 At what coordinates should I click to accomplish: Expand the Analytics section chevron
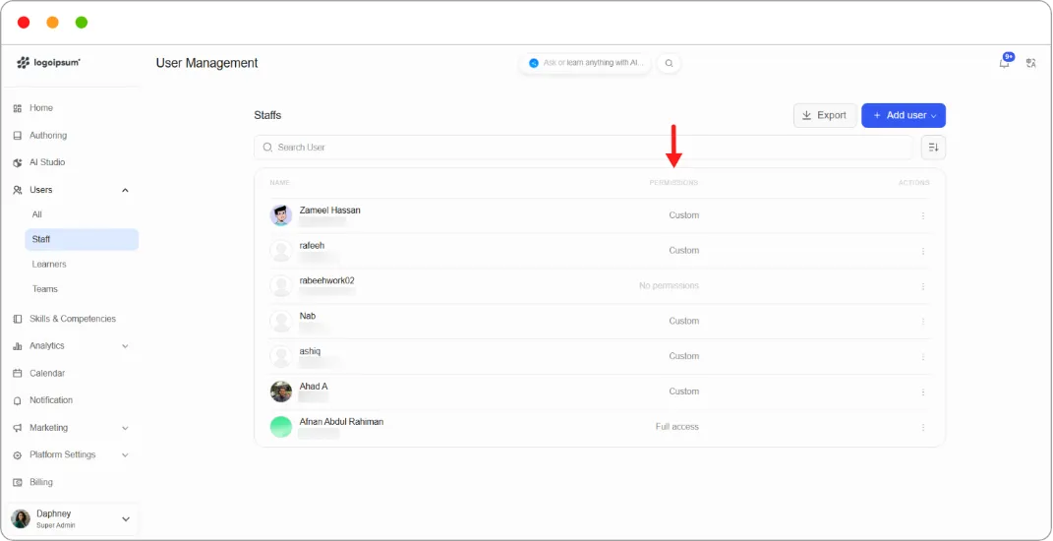click(125, 346)
